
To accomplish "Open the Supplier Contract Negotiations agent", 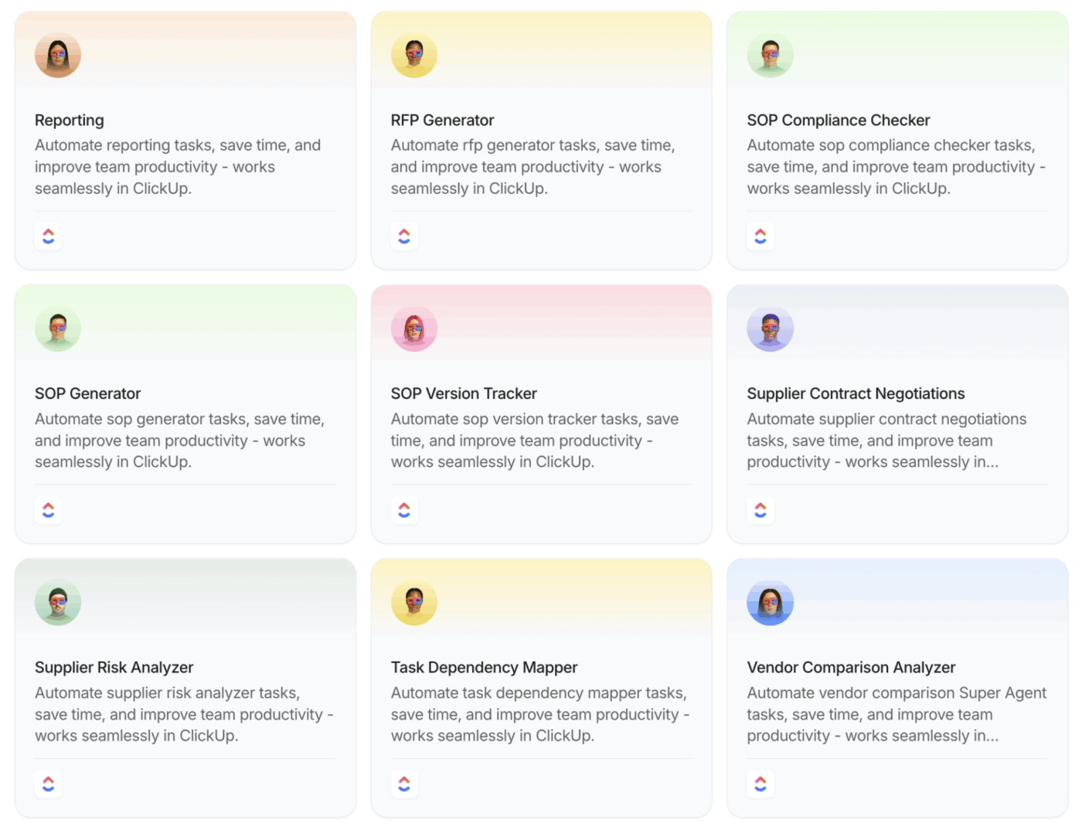I will pos(856,393).
